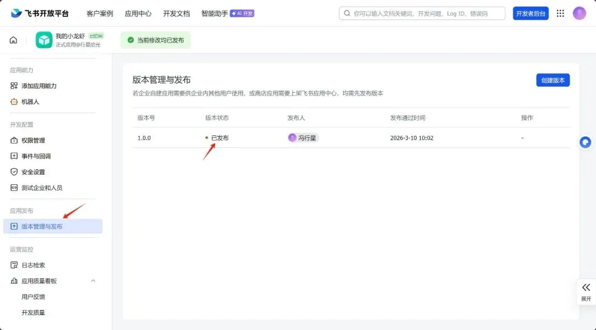The width and height of the screenshot is (596, 330).
Task: Click publisher 冯行星 avatar
Action: [292, 137]
